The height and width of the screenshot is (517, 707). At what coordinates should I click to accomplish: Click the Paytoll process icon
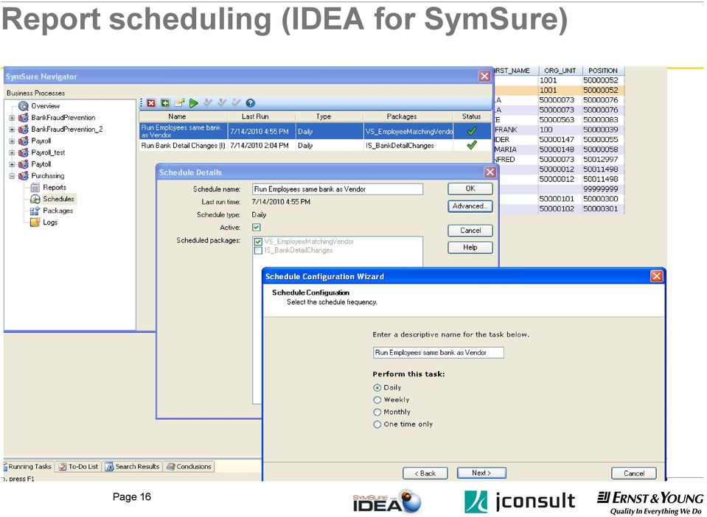click(24, 164)
